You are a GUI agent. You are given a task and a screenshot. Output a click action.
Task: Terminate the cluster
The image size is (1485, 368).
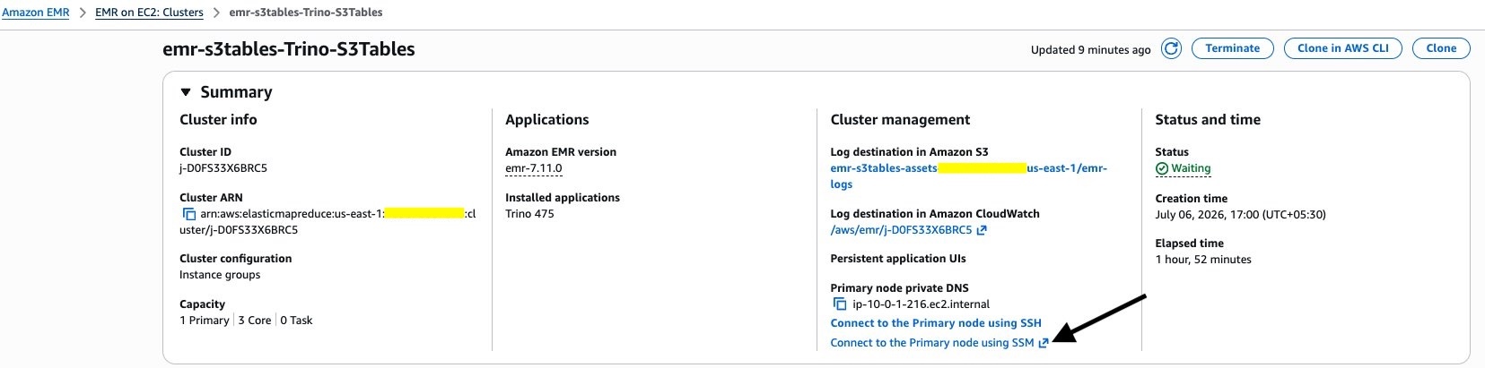coord(1232,48)
